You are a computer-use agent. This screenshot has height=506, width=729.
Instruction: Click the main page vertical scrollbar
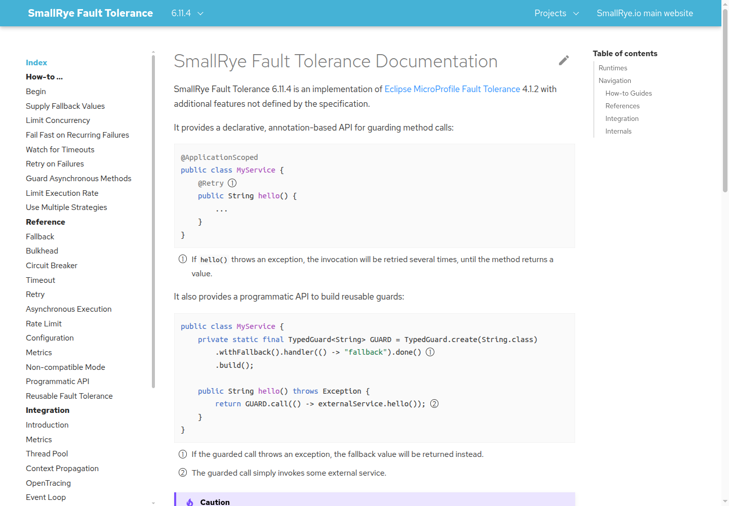click(725, 101)
